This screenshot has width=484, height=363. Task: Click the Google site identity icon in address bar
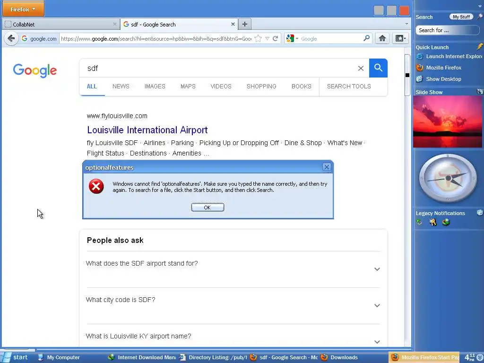25,39
